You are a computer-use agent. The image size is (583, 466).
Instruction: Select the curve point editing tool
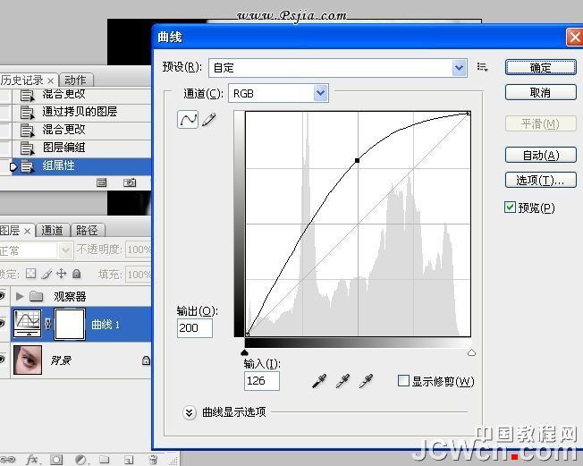pos(188,119)
